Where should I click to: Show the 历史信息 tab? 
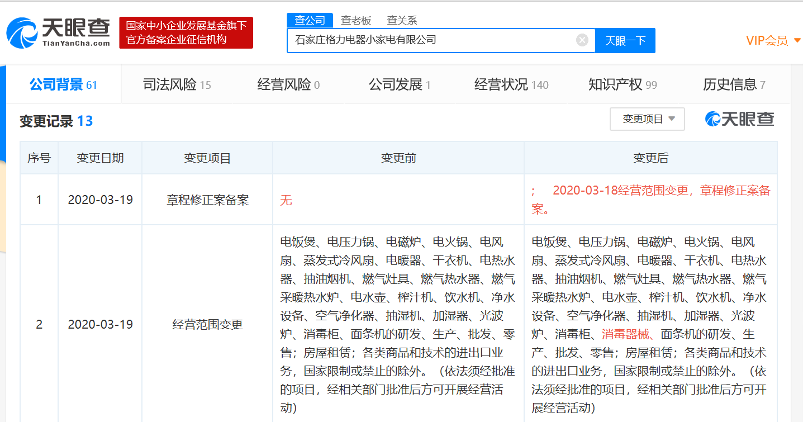tap(734, 85)
